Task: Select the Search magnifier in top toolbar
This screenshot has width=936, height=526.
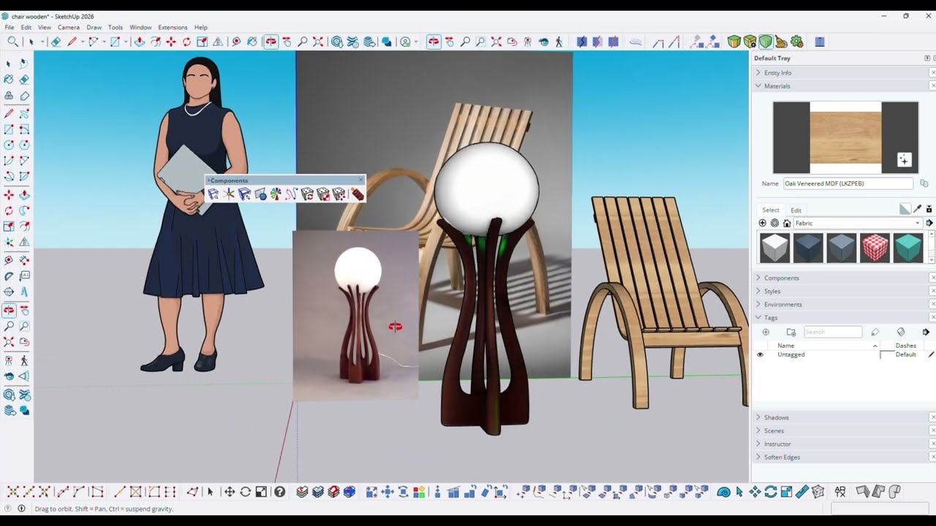Action: pos(12,42)
